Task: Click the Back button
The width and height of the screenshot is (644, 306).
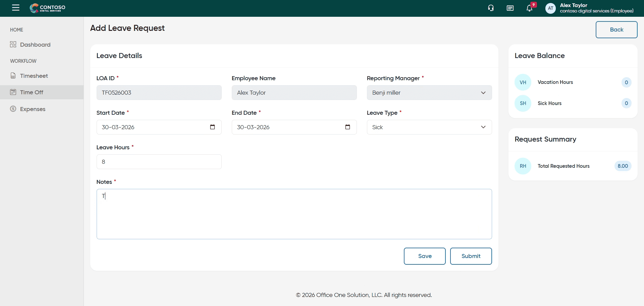Action: (616, 30)
